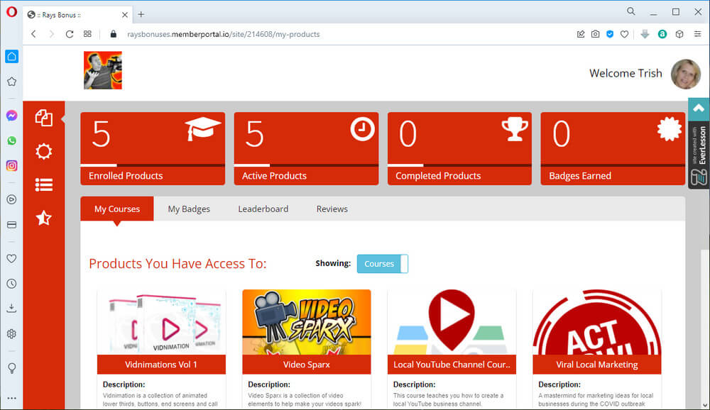Switch to the My Badges tab
The width and height of the screenshot is (710, 410).
[x=189, y=209]
